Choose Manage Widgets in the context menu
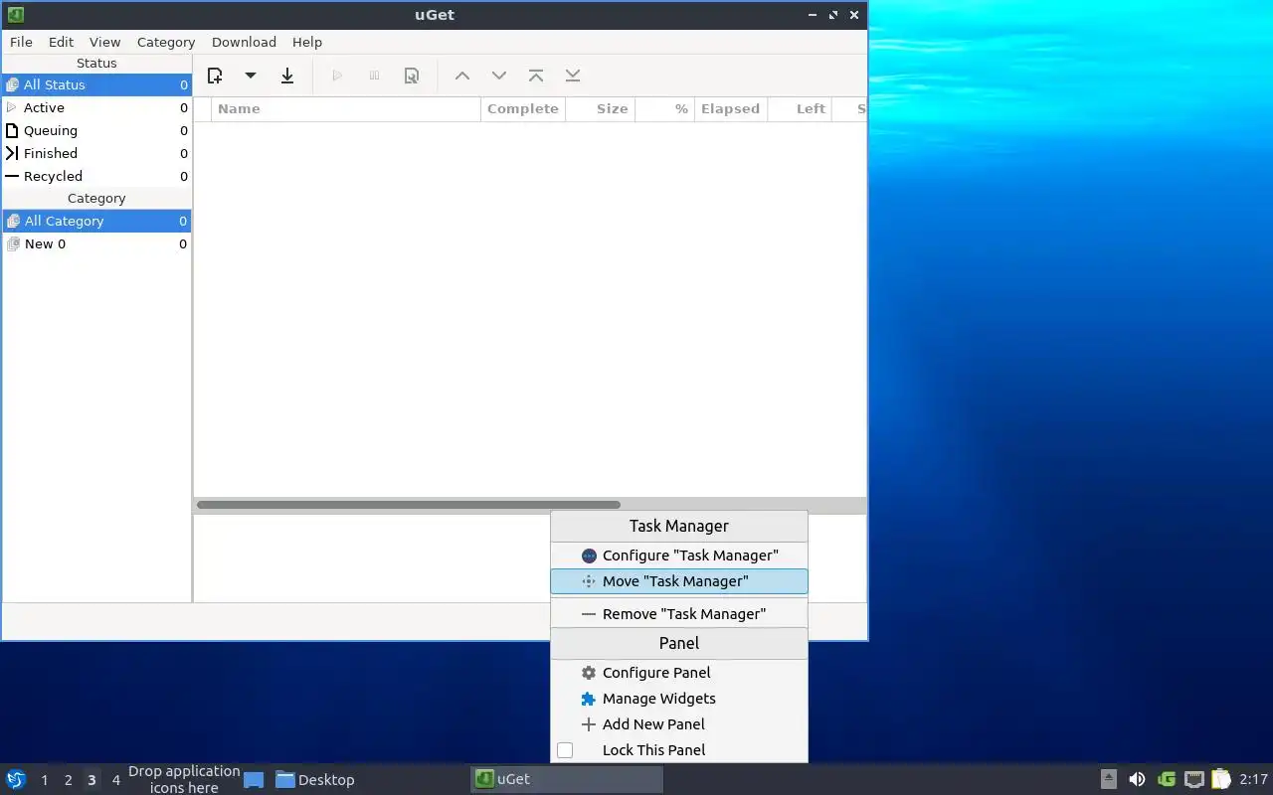This screenshot has height=795, width=1273. [x=679, y=699]
